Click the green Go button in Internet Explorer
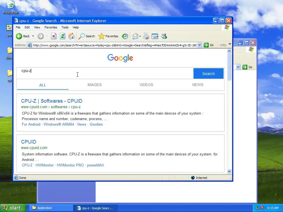 click(x=209, y=45)
